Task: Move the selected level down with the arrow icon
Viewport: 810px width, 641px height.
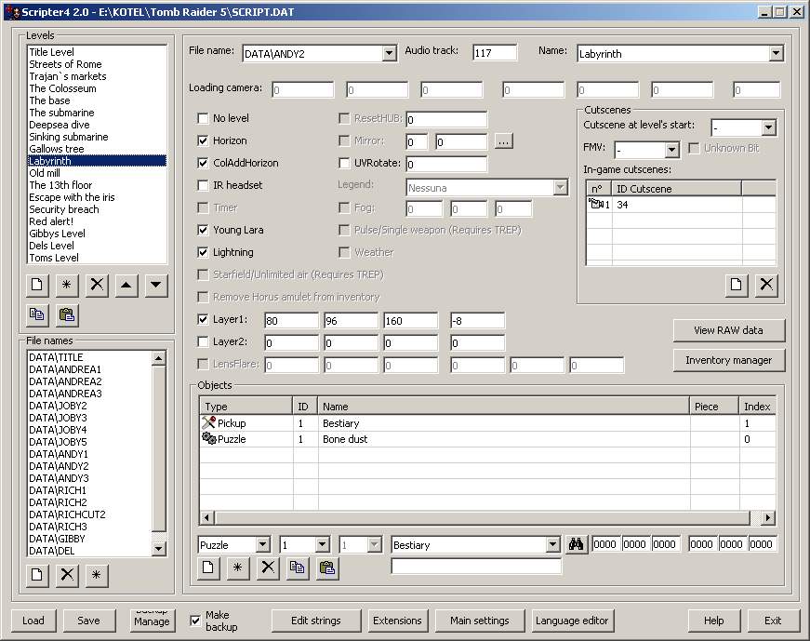Action: tap(156, 285)
